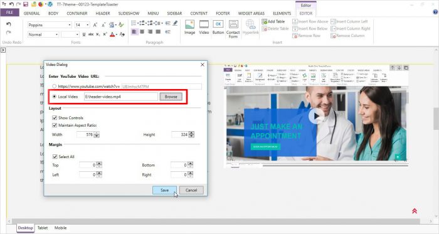Click the Browse button

171,97
